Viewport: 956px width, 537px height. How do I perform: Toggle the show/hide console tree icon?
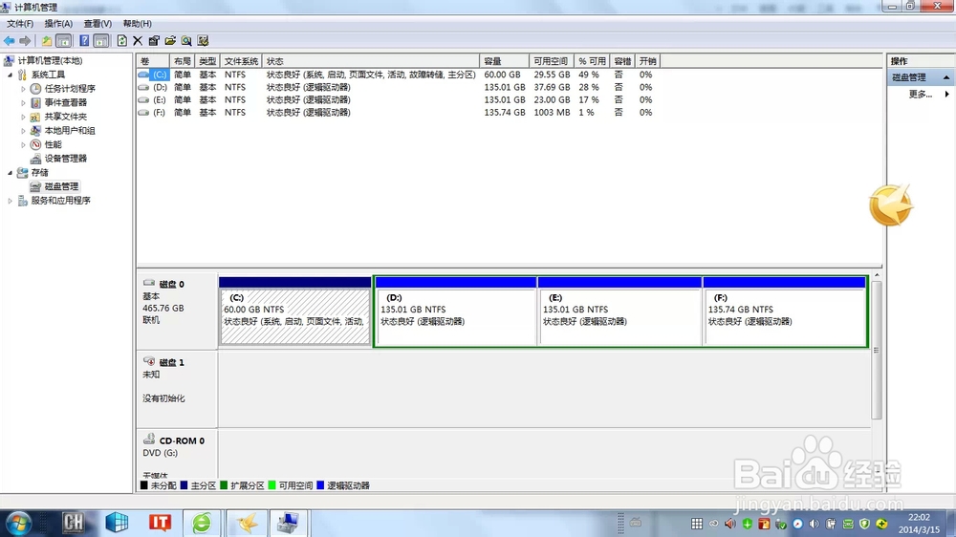point(63,41)
